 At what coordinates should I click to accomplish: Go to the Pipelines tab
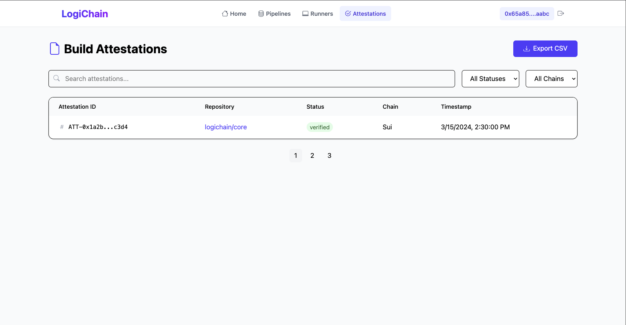274,13
